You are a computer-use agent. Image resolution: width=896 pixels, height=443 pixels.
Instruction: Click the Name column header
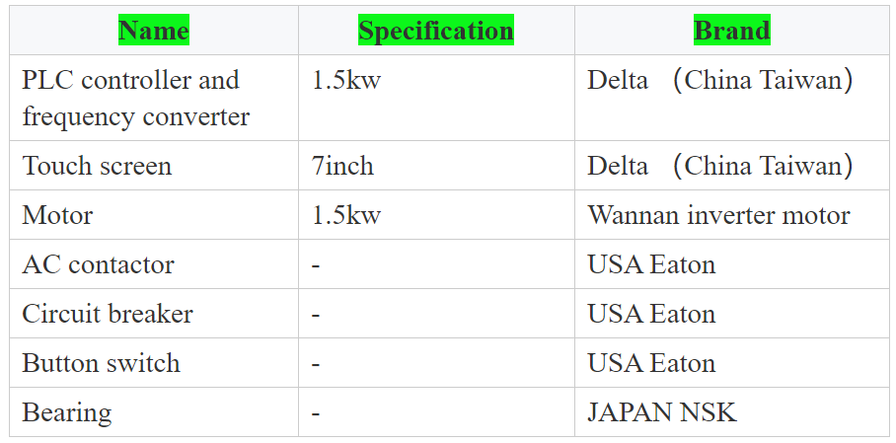click(x=154, y=31)
